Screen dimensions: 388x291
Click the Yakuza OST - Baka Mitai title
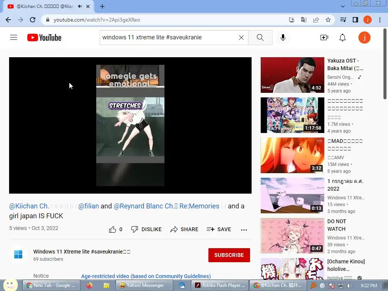click(x=345, y=64)
